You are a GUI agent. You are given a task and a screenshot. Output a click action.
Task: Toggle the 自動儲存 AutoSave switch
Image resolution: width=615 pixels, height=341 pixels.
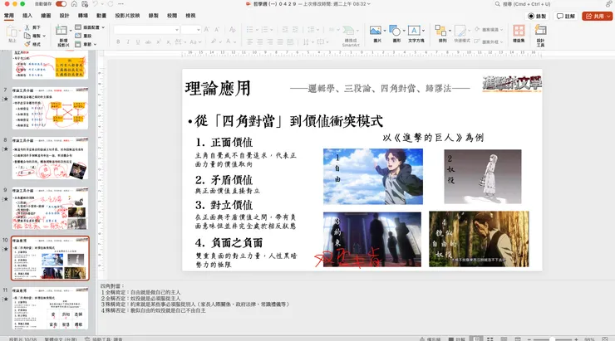61,4
